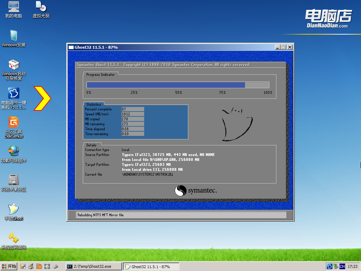
Task: Close the Ghost32 window
Action: (290, 47)
